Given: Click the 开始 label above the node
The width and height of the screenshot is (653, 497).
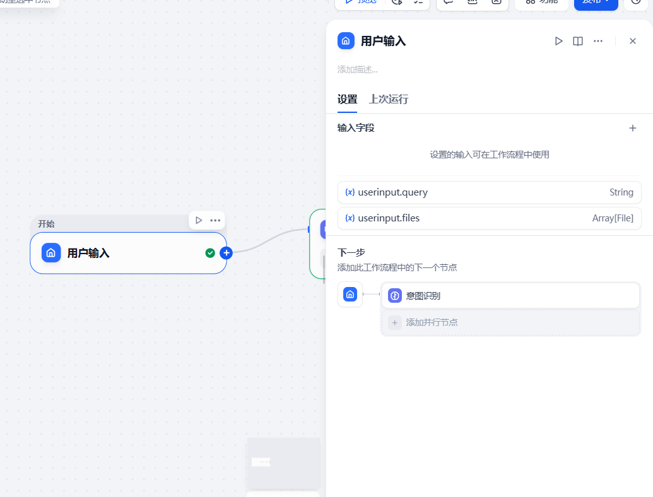Looking at the screenshot, I should point(46,224).
